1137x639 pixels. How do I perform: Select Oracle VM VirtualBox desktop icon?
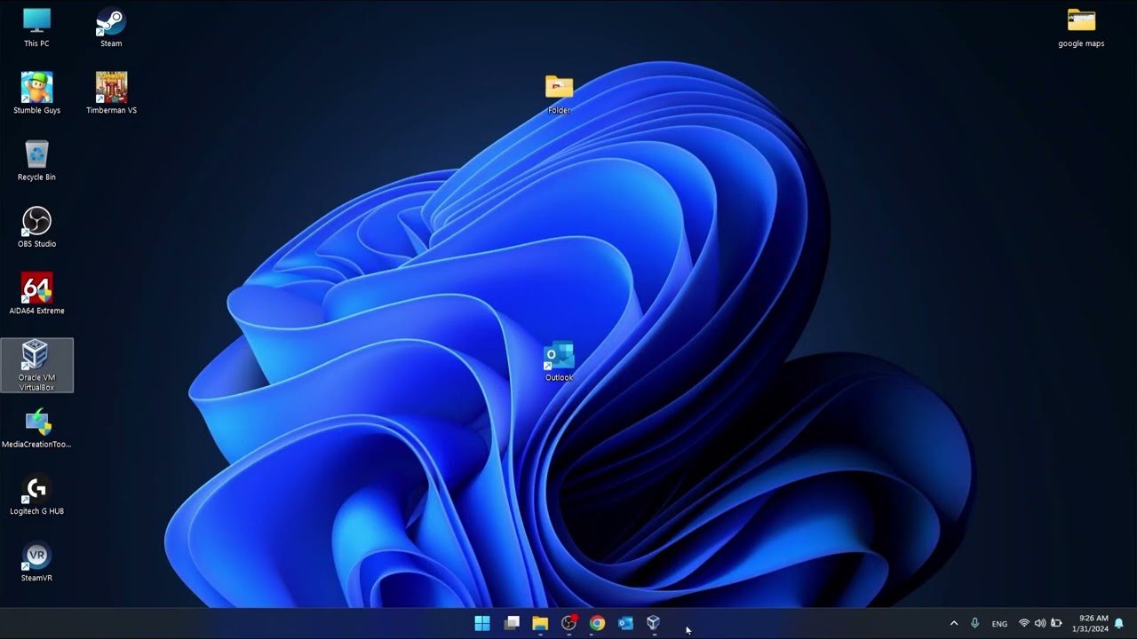(36, 365)
